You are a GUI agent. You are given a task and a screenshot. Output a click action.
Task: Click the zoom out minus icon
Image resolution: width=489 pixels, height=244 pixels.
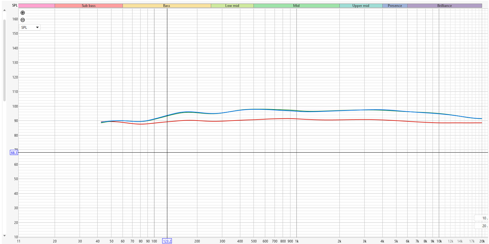(23, 20)
